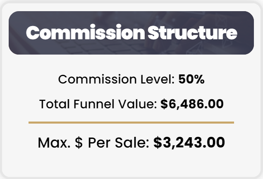Screen dimensions: 263x179
Task: Click the gold horizontal divider line
Action: click(131, 122)
